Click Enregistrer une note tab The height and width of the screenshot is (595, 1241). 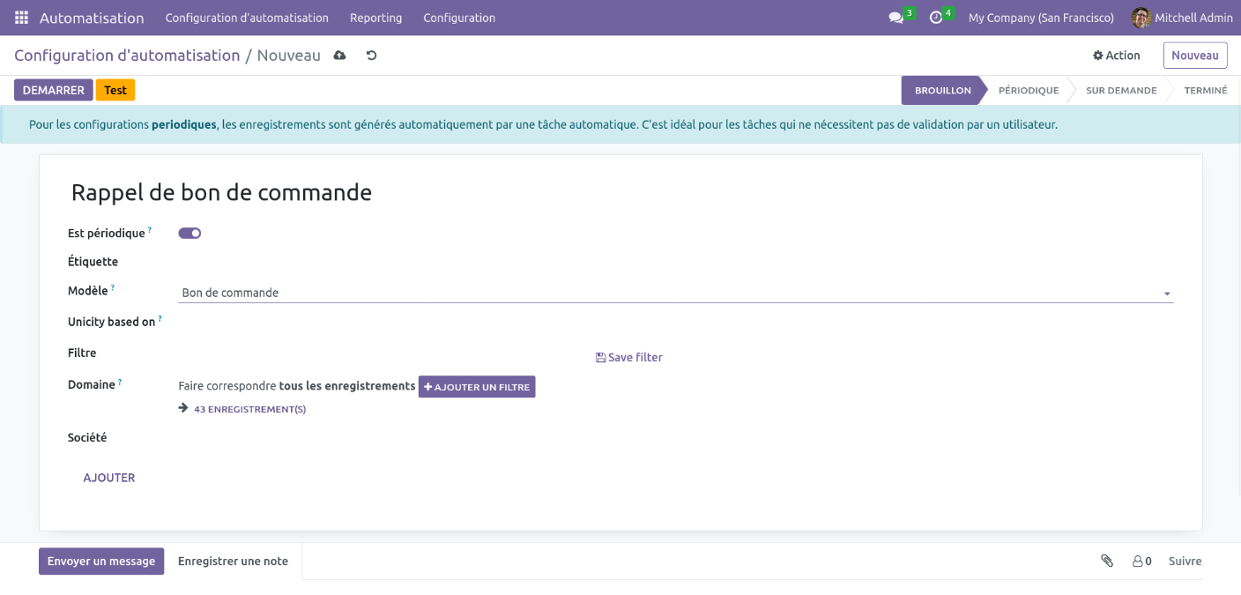point(233,562)
